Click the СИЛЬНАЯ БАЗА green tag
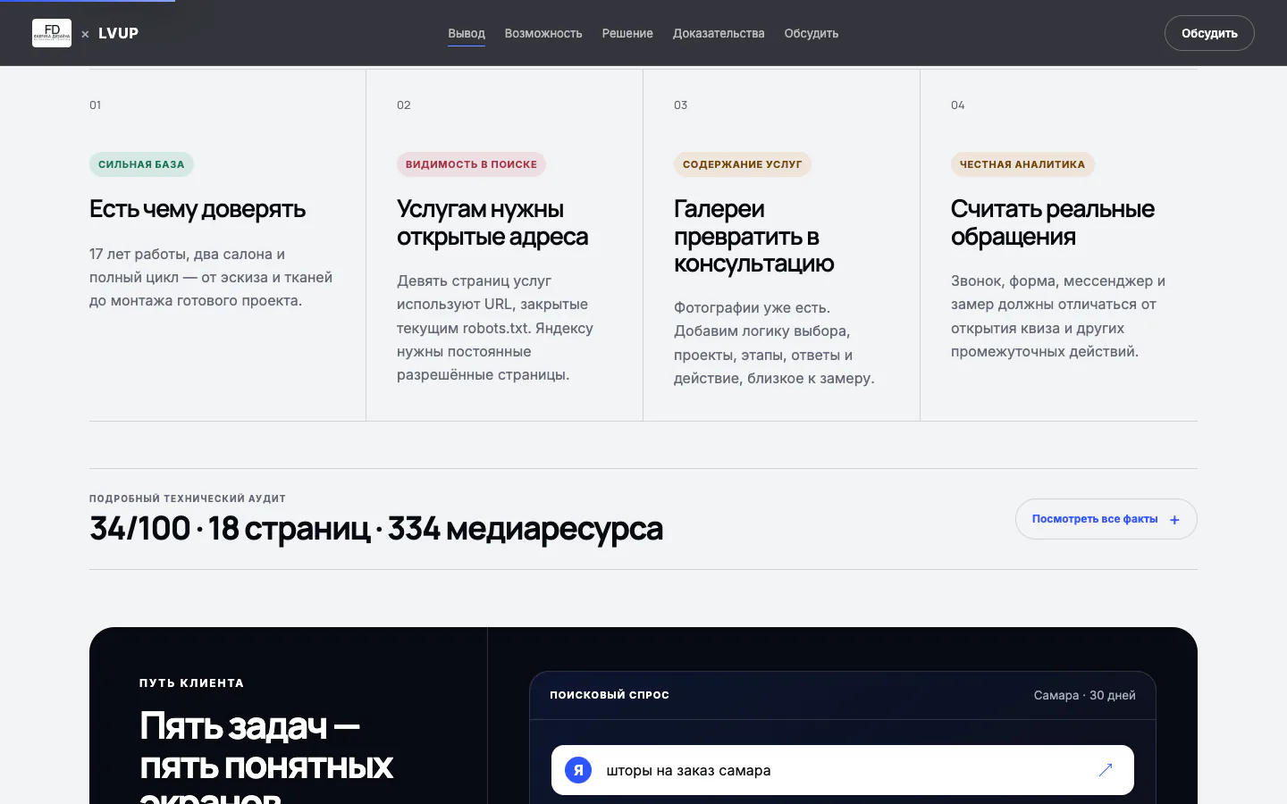Image resolution: width=1287 pixels, height=804 pixels. (141, 164)
